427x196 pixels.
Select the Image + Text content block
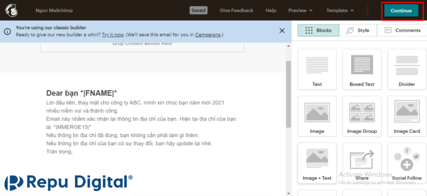(x=317, y=163)
